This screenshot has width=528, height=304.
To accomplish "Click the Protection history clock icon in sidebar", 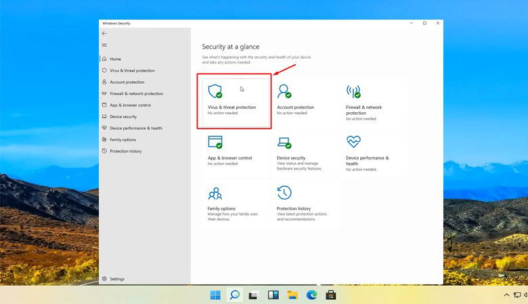I will 104,151.
